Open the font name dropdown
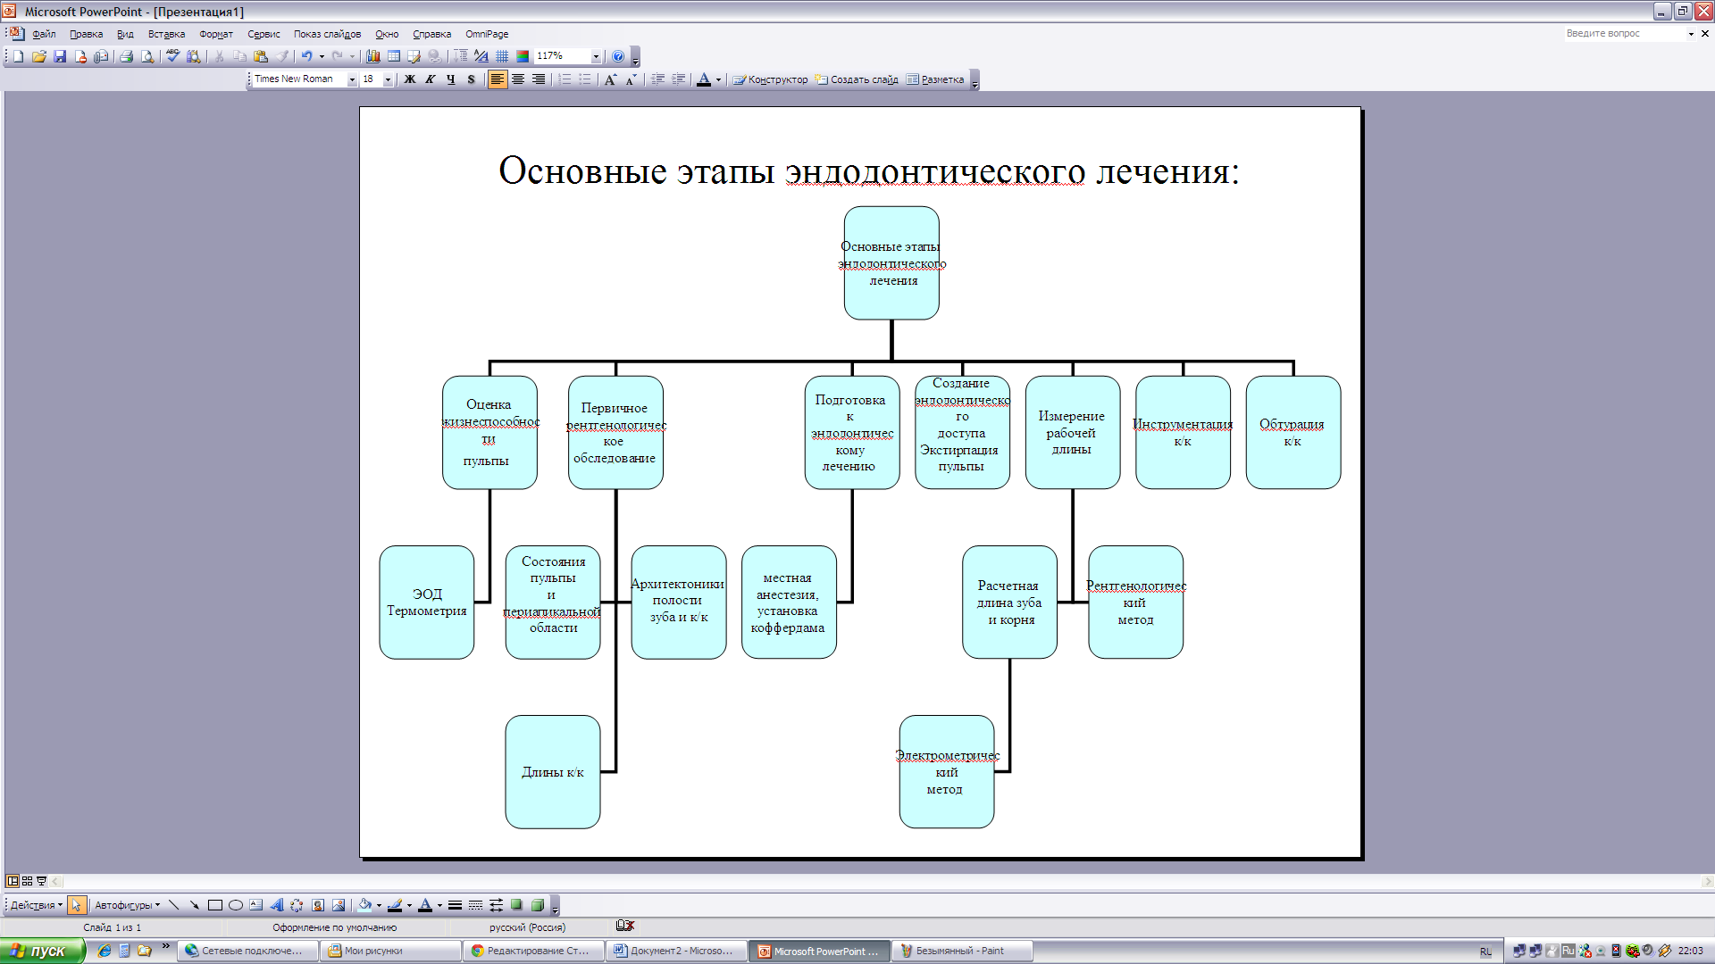The height and width of the screenshot is (964, 1715). [352, 79]
